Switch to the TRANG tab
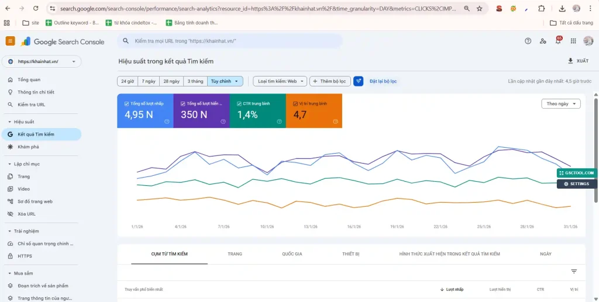This screenshot has width=599, height=302. coord(235,254)
